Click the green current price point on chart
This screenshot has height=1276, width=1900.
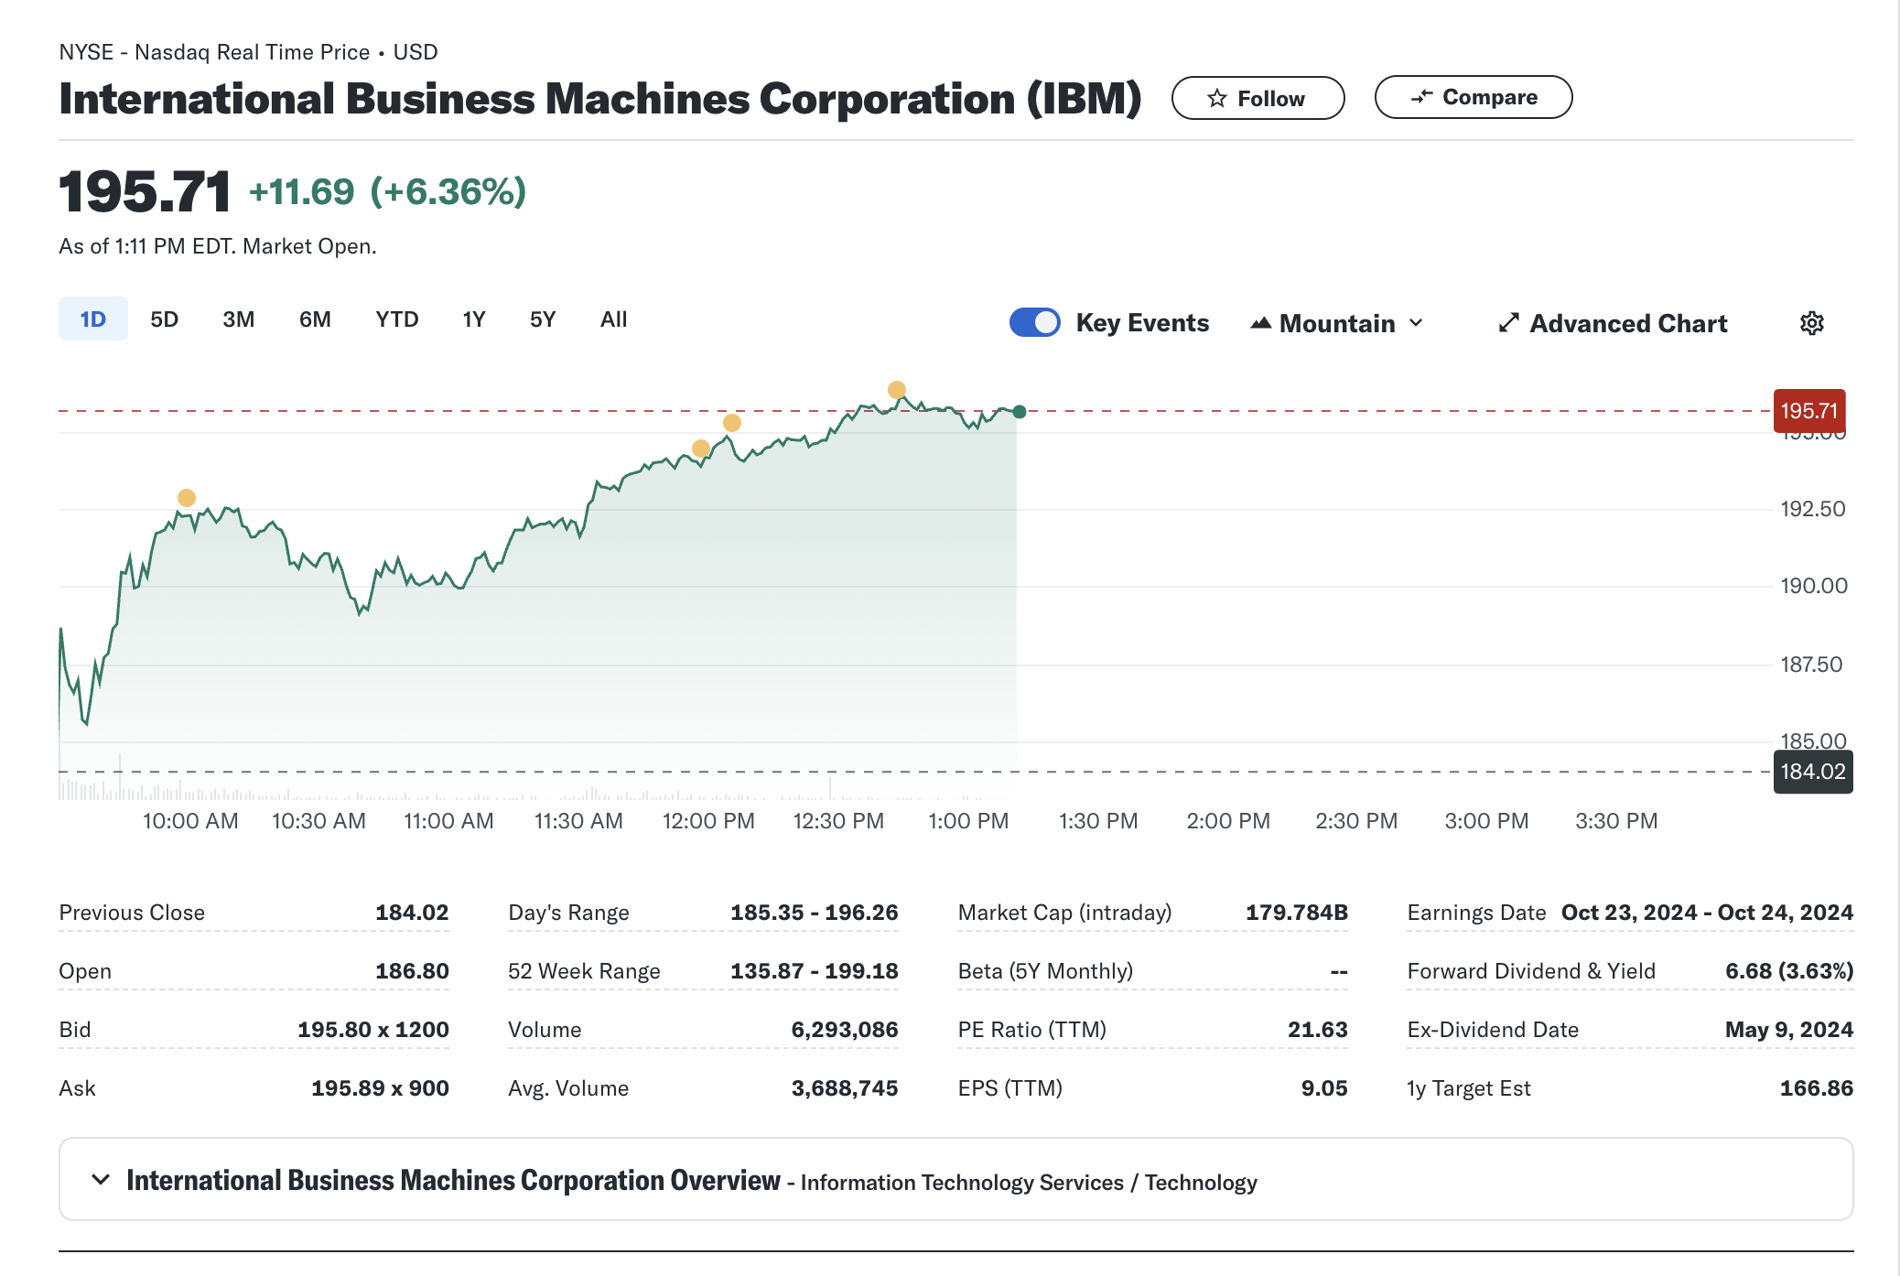point(1020,412)
